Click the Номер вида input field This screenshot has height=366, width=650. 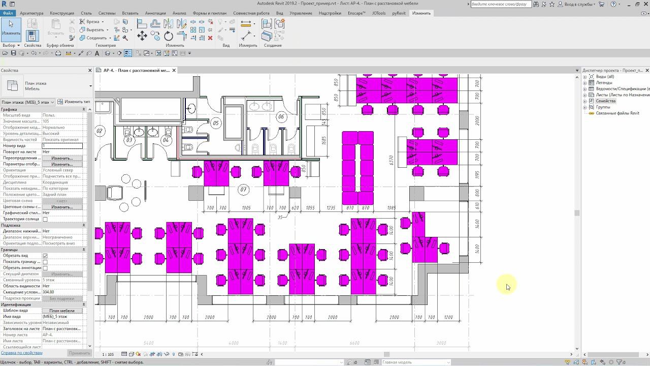pyautogui.click(x=62, y=146)
